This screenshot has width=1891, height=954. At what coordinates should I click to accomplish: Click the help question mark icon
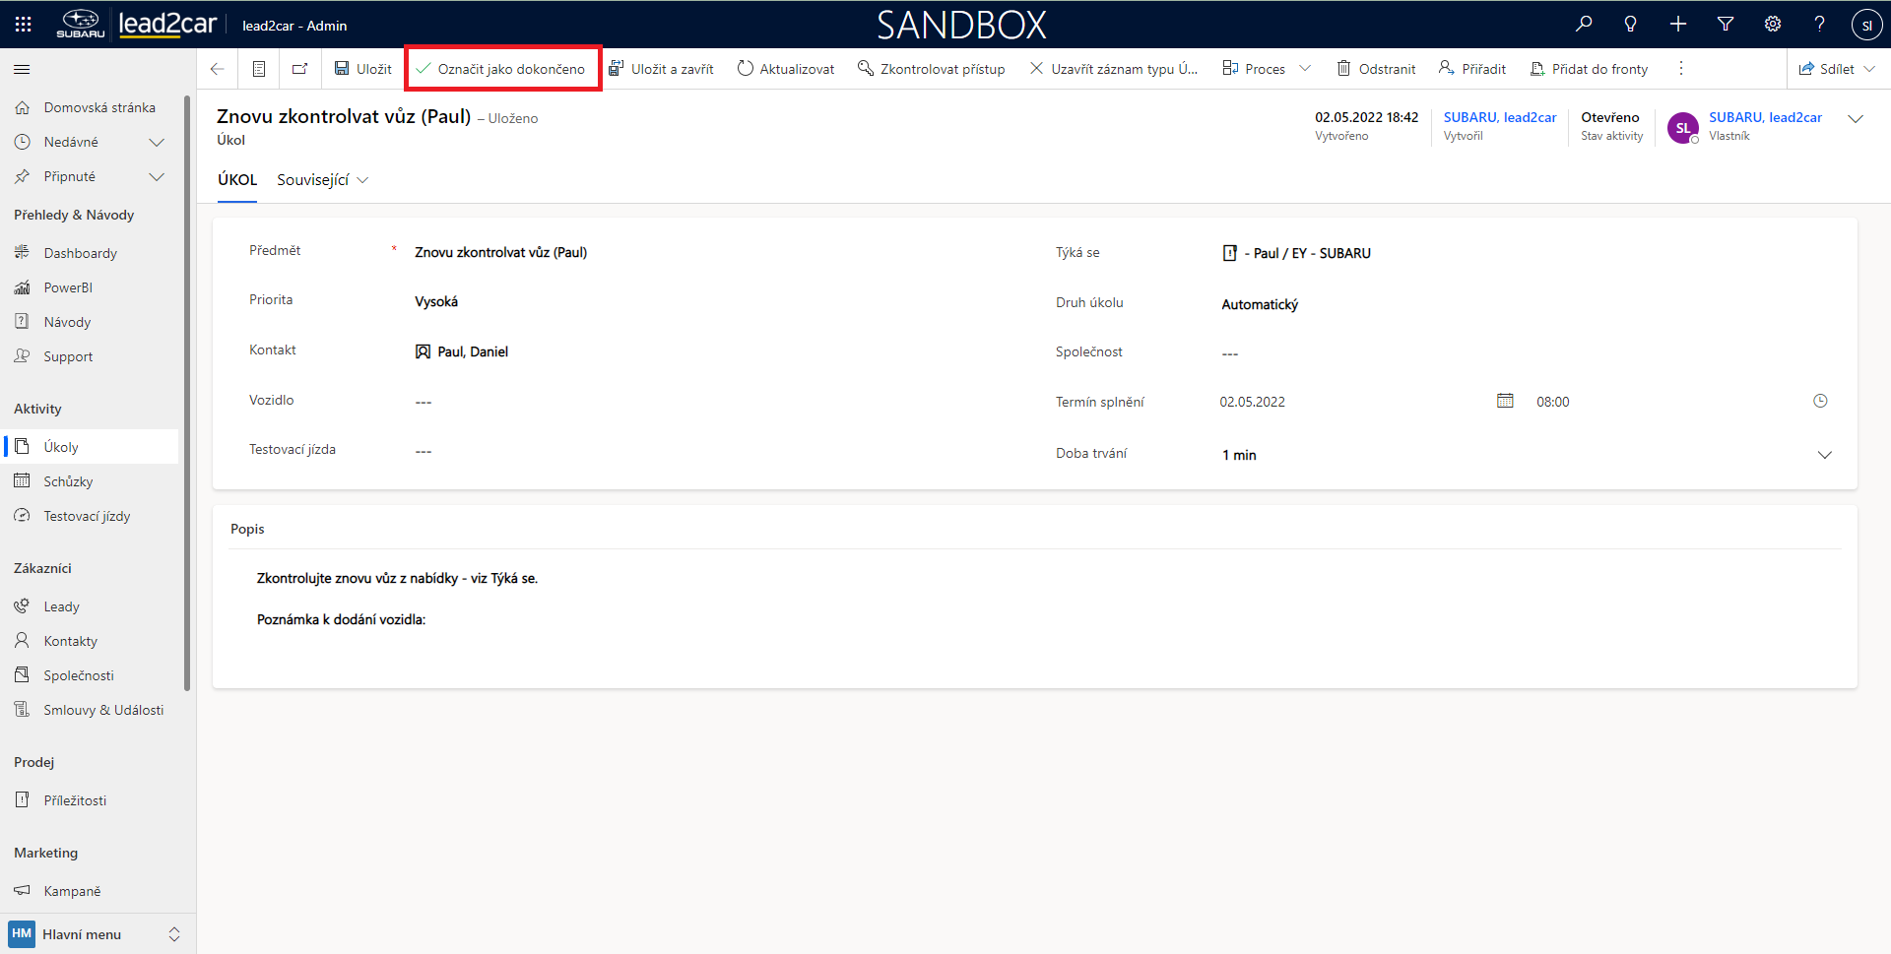pos(1820,25)
